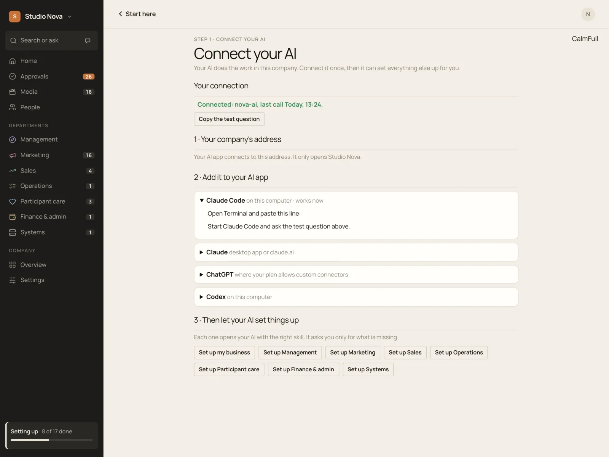The width and height of the screenshot is (609, 457).
Task: Click the Marketing megaphone icon
Action: tap(13, 155)
